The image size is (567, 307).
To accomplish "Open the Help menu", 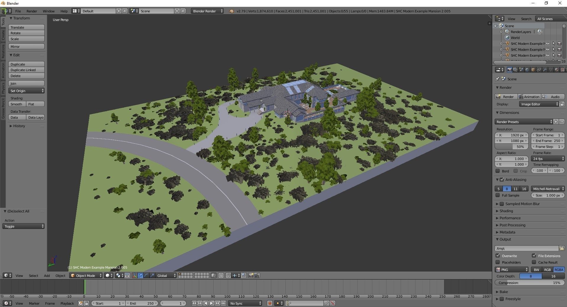I will (x=64, y=11).
